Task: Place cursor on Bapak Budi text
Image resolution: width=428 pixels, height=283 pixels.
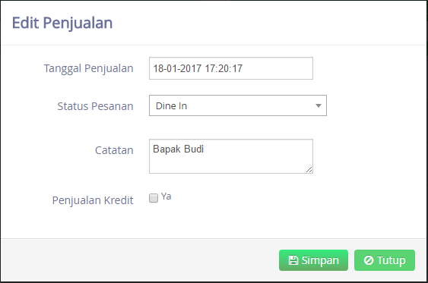Action: pos(178,149)
